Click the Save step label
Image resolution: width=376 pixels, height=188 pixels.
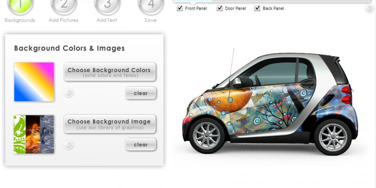click(150, 20)
